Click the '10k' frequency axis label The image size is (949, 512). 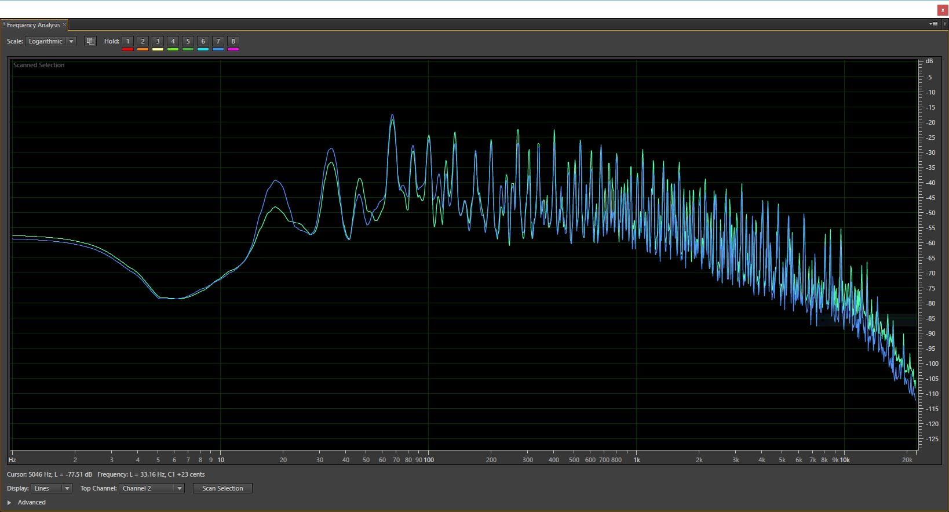(x=845, y=460)
